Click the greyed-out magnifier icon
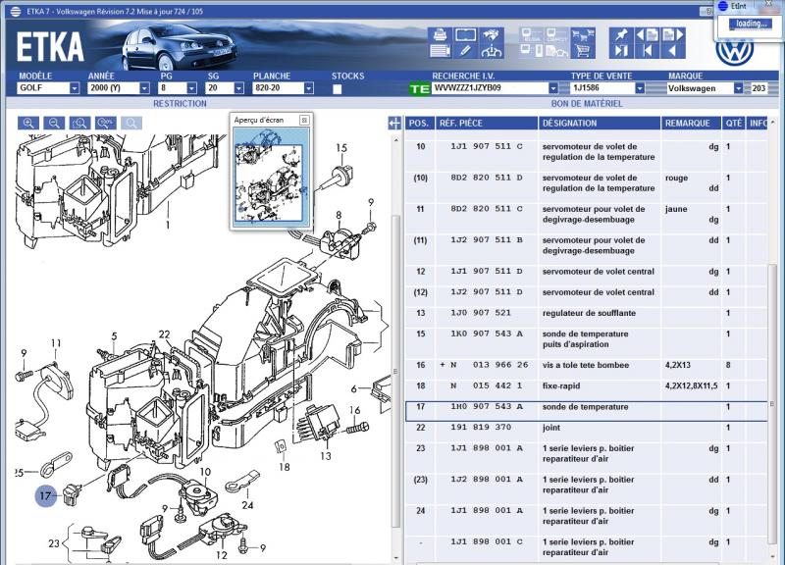The width and height of the screenshot is (785, 565). (131, 124)
